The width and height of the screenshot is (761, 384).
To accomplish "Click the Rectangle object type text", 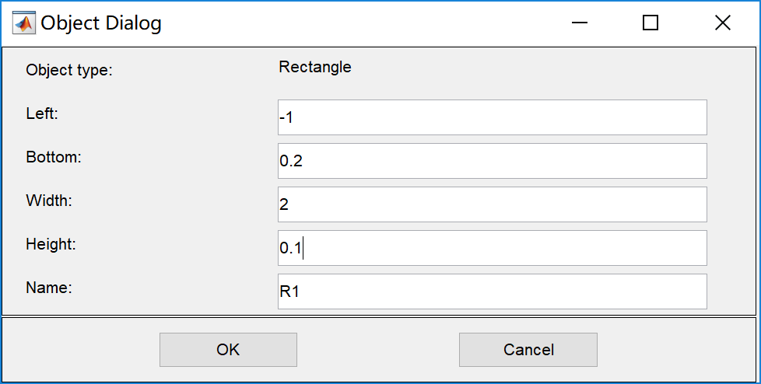I will [315, 67].
